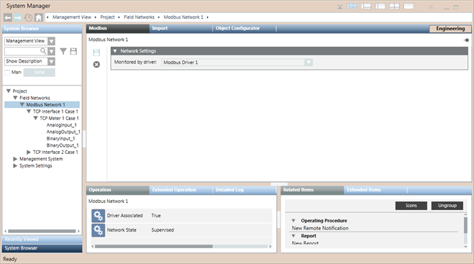The height and width of the screenshot is (264, 474).
Task: Switch to the Object Configurator tab
Action: tap(237, 28)
